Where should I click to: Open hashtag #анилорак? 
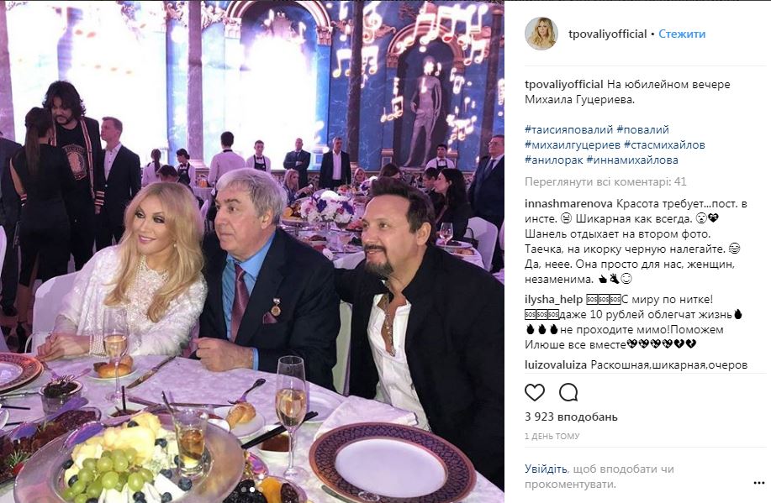pyautogui.click(x=554, y=160)
